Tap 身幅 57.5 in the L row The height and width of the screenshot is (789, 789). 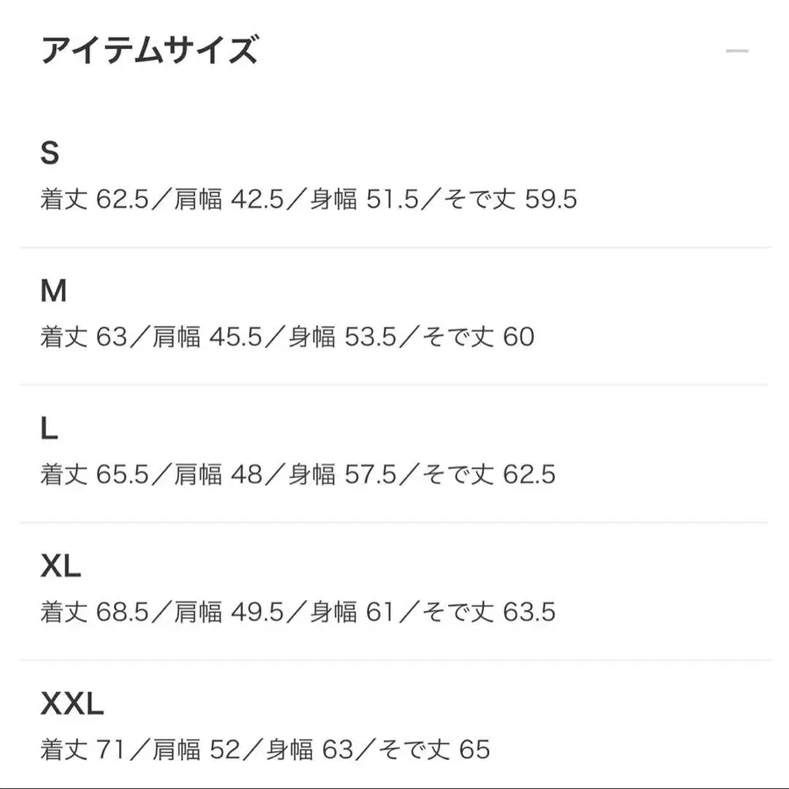[346, 474]
